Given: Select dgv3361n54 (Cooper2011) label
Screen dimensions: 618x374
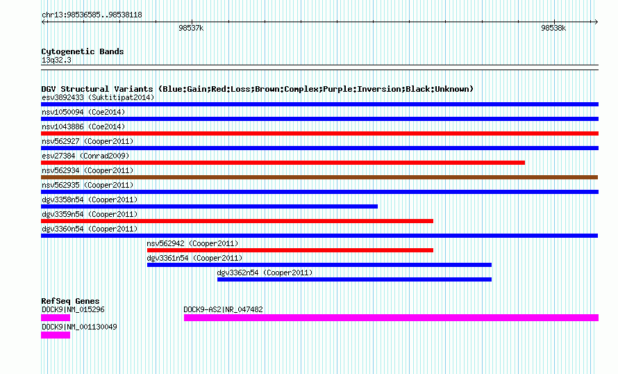Looking at the screenshot, I should 194,258.
